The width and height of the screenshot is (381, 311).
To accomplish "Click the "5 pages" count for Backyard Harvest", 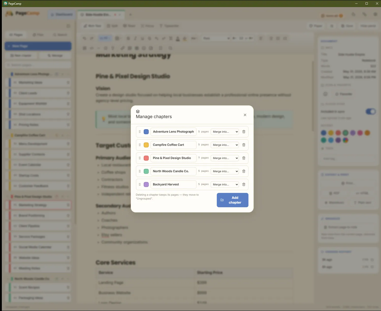I will (x=203, y=184).
